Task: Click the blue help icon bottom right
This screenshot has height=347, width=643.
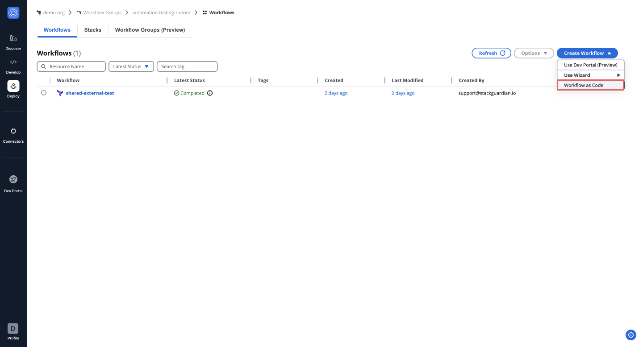Action: 630,335
